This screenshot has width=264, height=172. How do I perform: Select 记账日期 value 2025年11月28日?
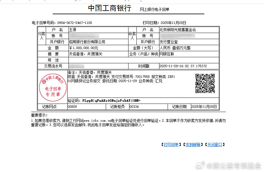click(x=204, y=107)
